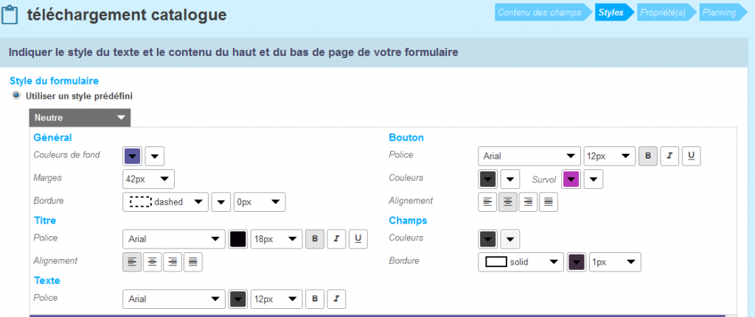The image size is (755, 317).
Task: Click the clipboard icon beside téléchargement catalogue
Action: pyautogui.click(x=9, y=15)
